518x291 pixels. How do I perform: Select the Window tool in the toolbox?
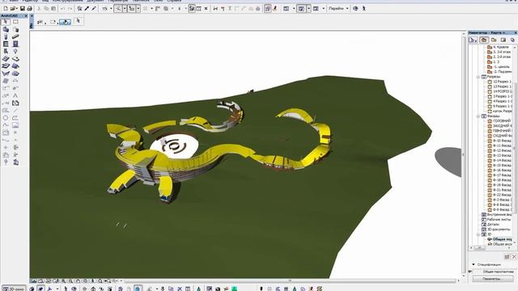[6, 44]
